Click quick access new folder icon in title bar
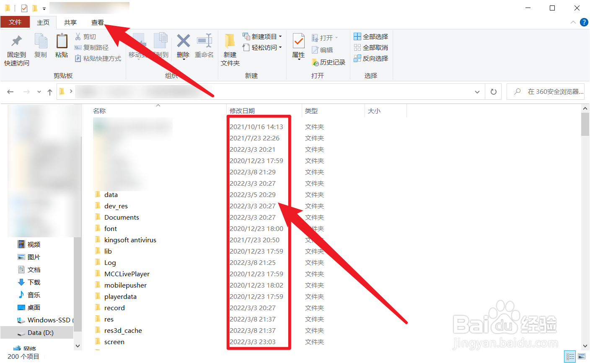This screenshot has width=590, height=363. tap(35, 8)
